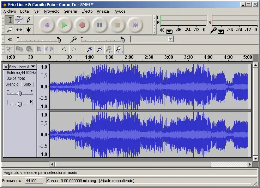Click the horizontal scrollbar left arrow

(x=52, y=164)
